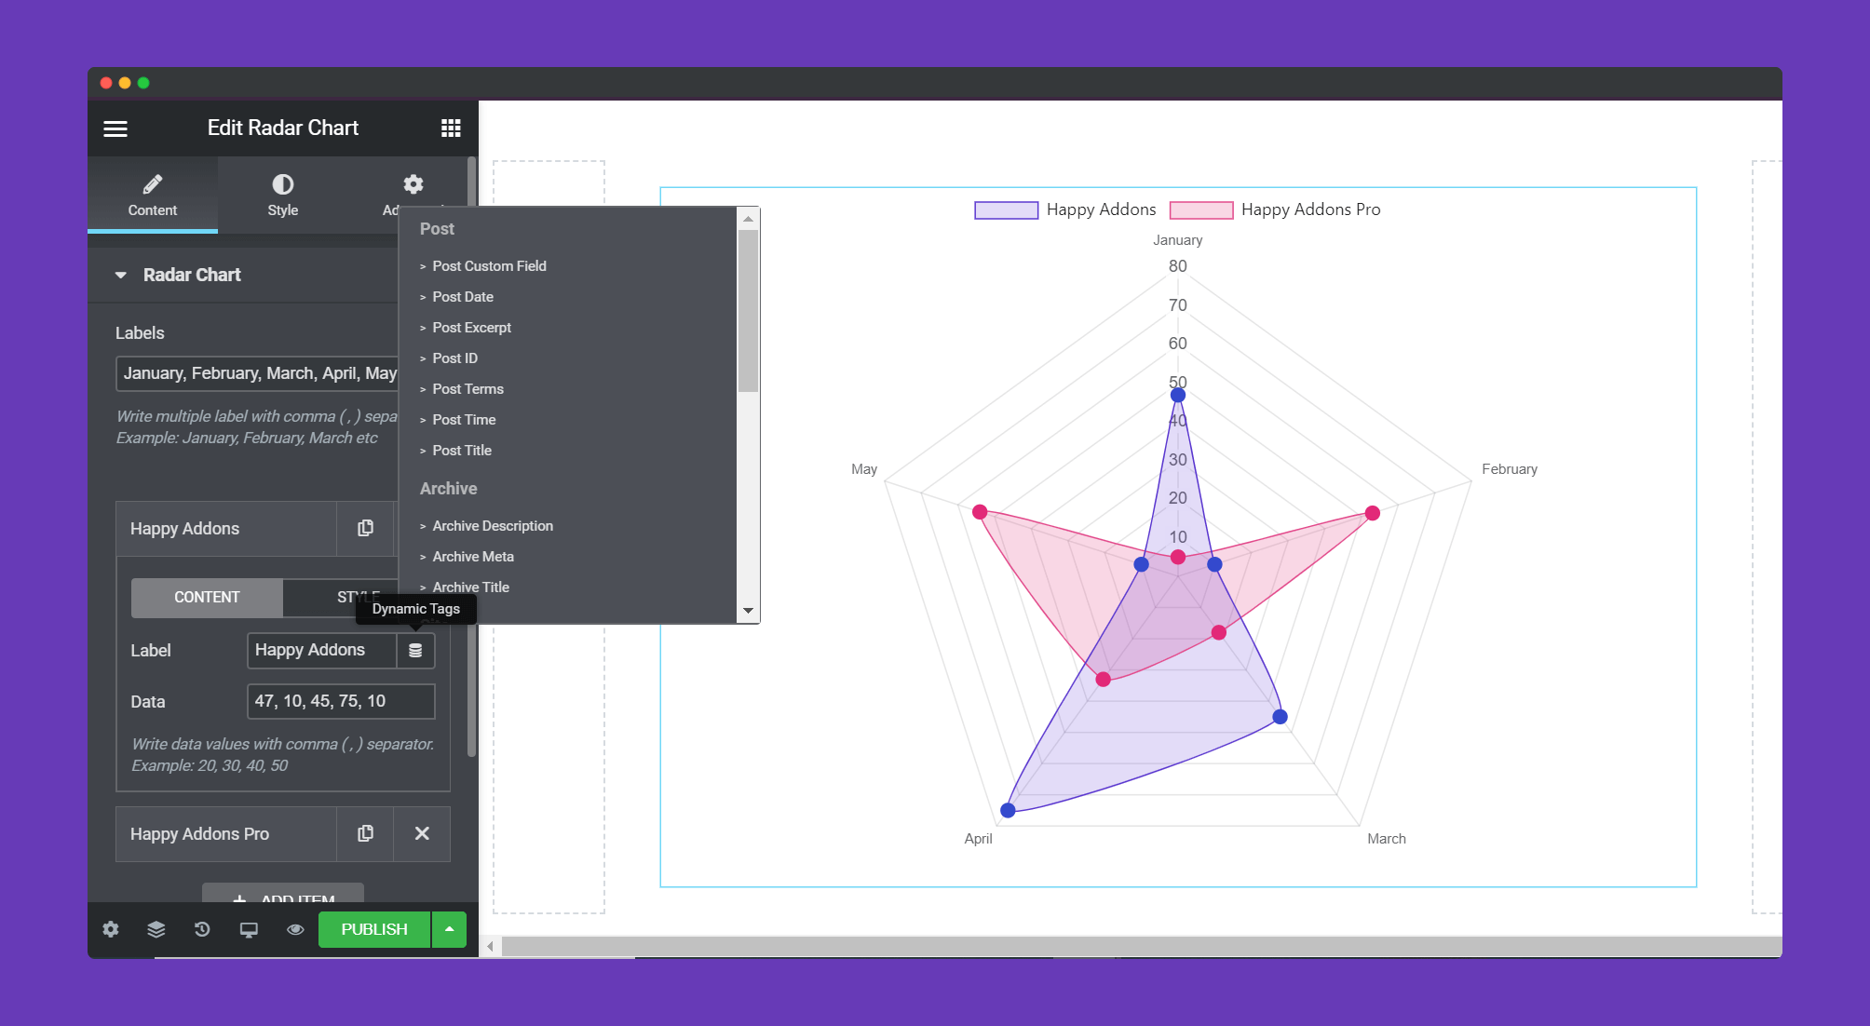Click the macOS green maximize dot
The height and width of the screenshot is (1026, 1870).
pos(143,83)
